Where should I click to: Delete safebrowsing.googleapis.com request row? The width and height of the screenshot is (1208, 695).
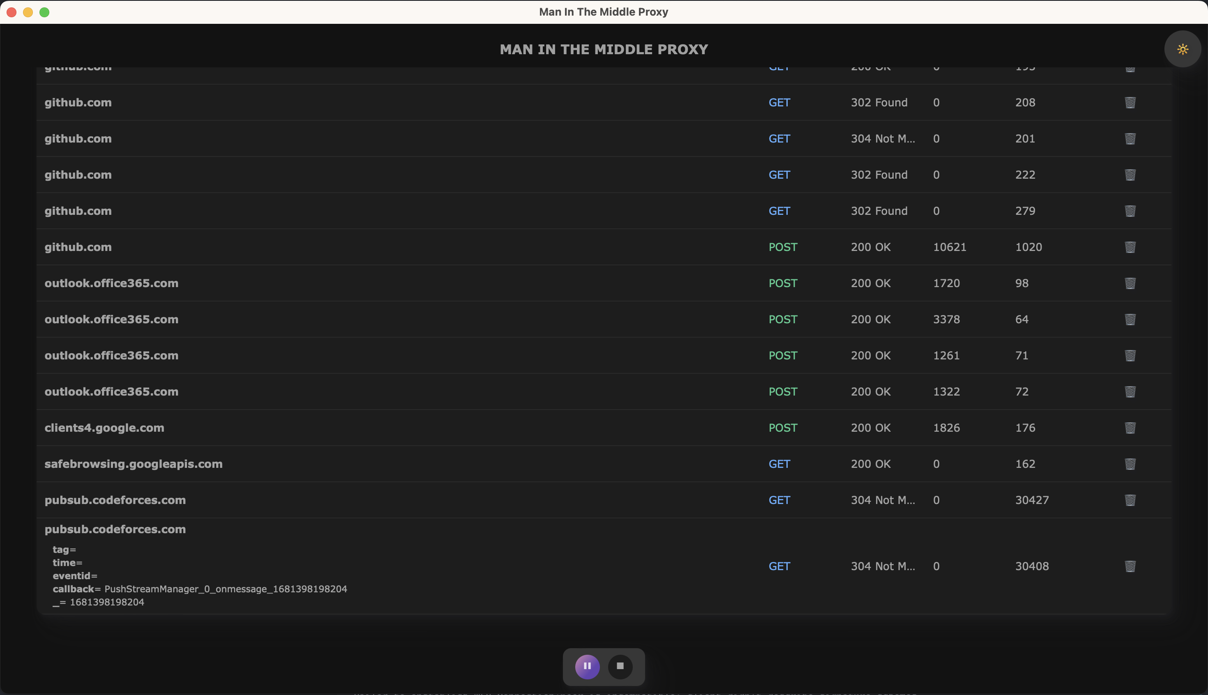1130,464
